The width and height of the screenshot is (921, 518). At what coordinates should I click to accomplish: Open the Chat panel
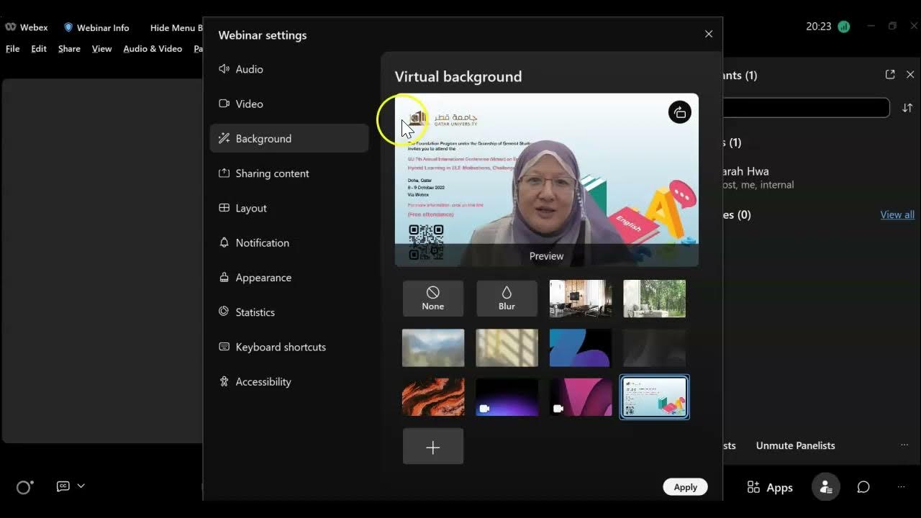pos(863,487)
